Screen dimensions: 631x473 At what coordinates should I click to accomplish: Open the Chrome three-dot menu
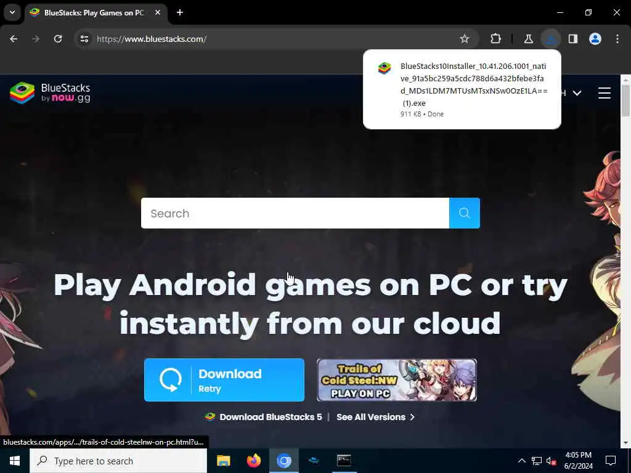pos(617,39)
